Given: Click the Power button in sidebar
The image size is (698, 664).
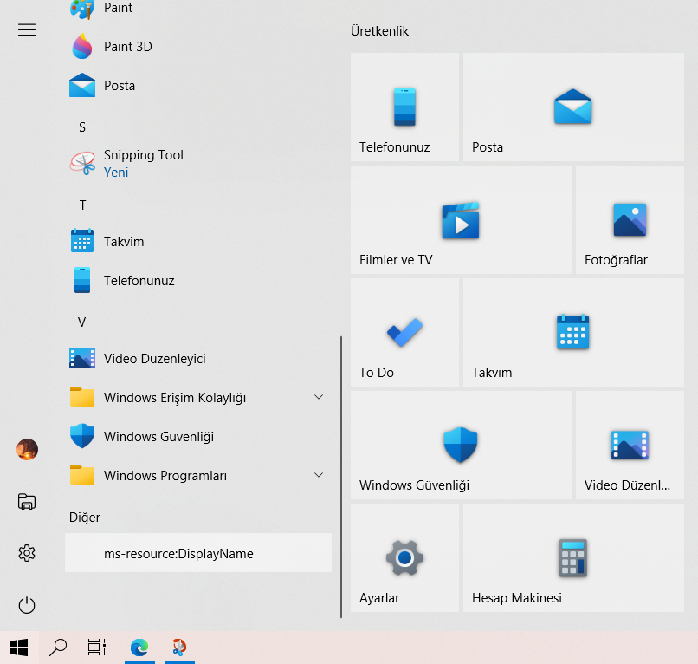Looking at the screenshot, I should click(x=27, y=605).
